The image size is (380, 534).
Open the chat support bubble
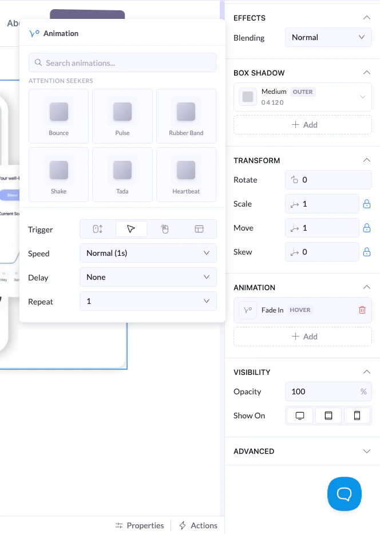coord(345,494)
